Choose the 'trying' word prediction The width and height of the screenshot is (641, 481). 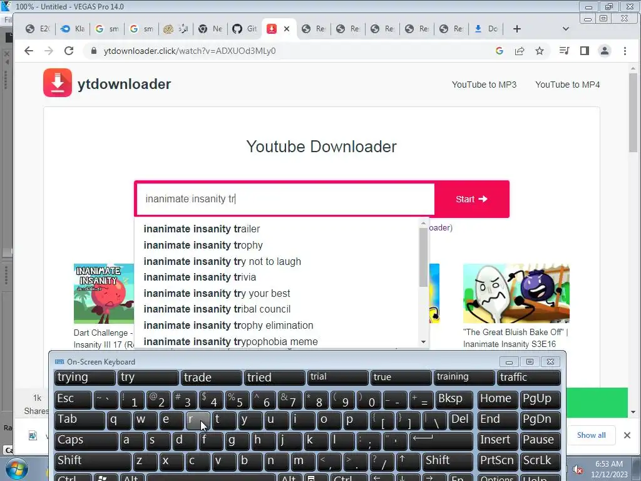85,378
